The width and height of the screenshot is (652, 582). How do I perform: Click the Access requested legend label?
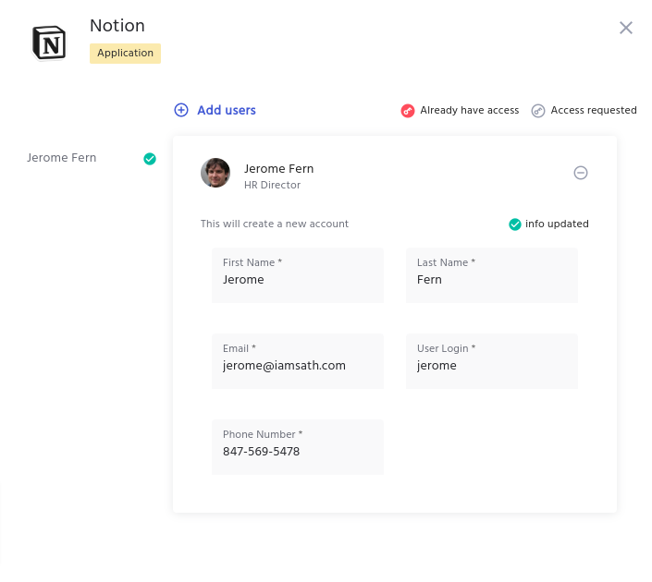click(x=594, y=111)
